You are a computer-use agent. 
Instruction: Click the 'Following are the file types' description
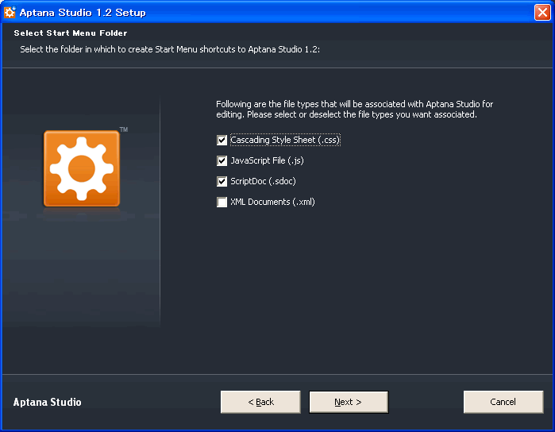354,109
